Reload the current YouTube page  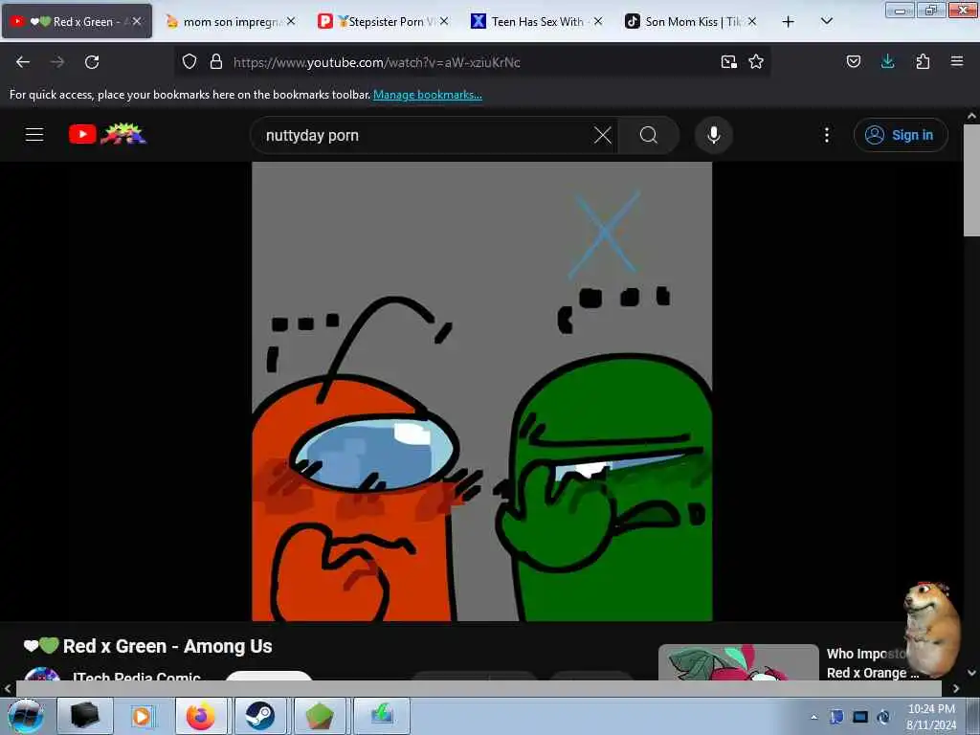pos(92,62)
